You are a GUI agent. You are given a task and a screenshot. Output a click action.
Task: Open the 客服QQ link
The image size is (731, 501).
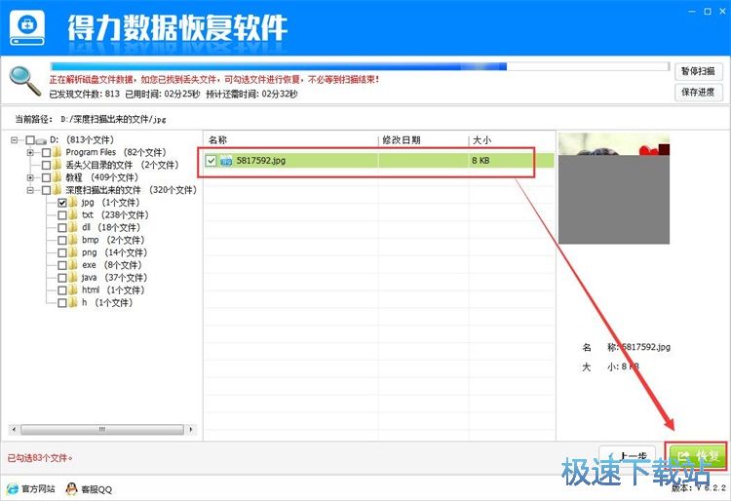tap(96, 489)
